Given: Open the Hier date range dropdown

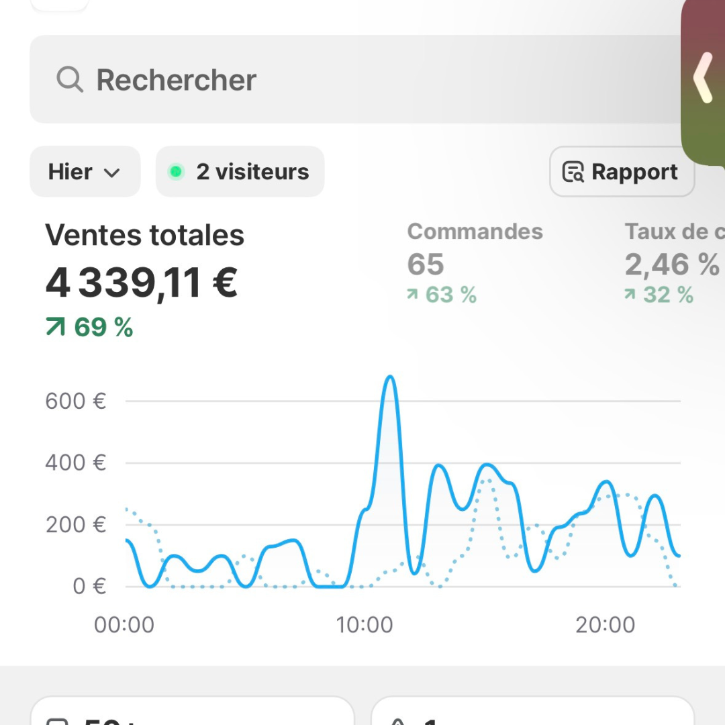Looking at the screenshot, I should (x=85, y=172).
